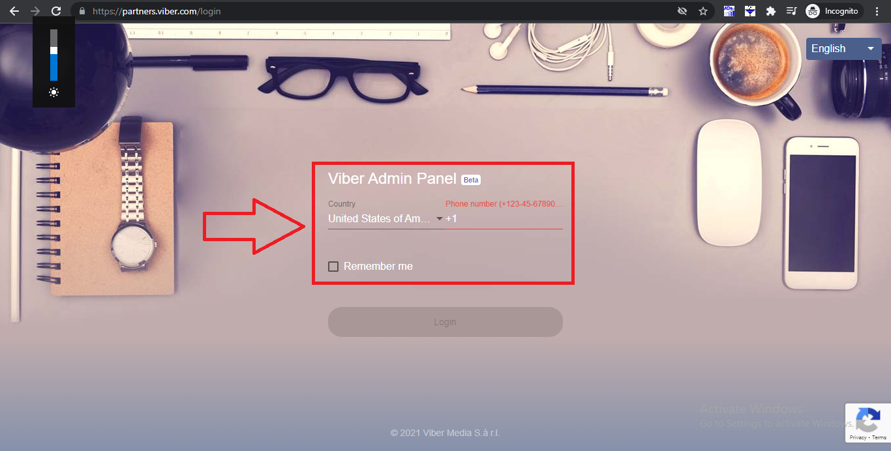
Task: Open the Chrome three-dot menu
Action: (x=877, y=11)
